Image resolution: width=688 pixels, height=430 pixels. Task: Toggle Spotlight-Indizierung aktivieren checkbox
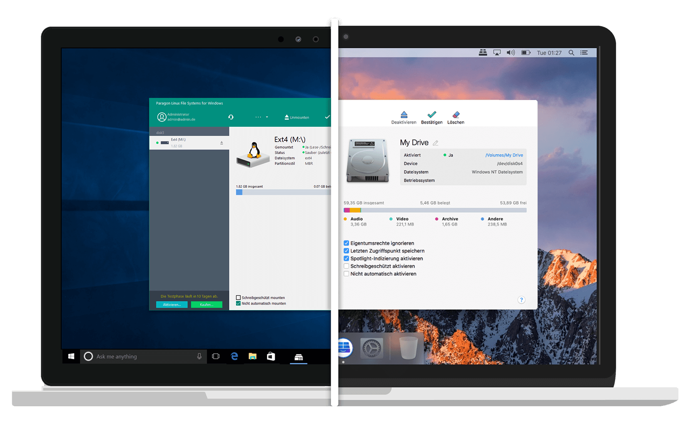tap(346, 258)
